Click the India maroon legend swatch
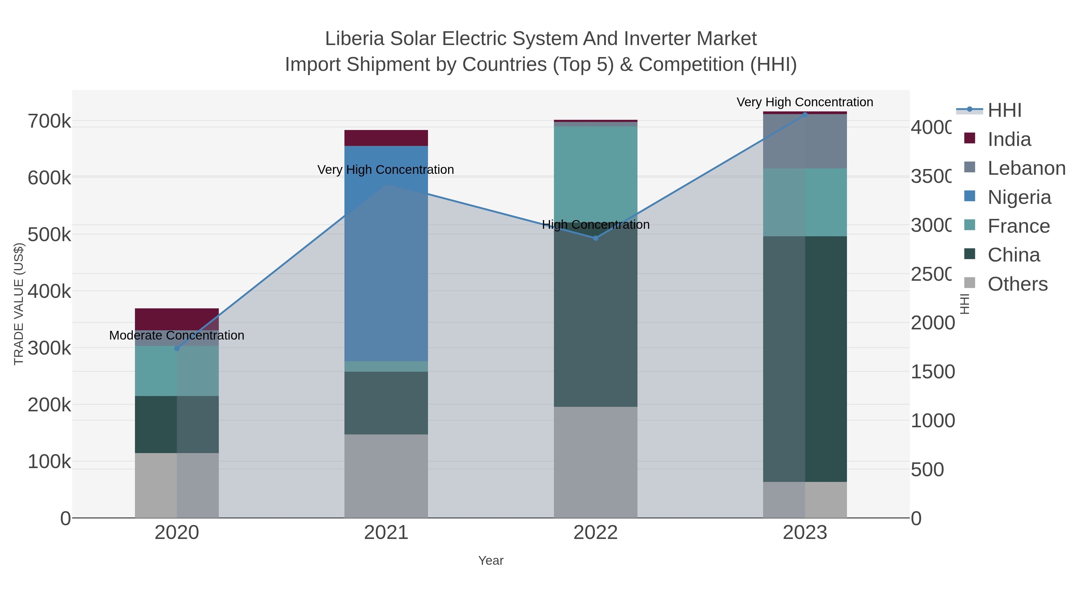The height and width of the screenshot is (608, 1082). 969,138
